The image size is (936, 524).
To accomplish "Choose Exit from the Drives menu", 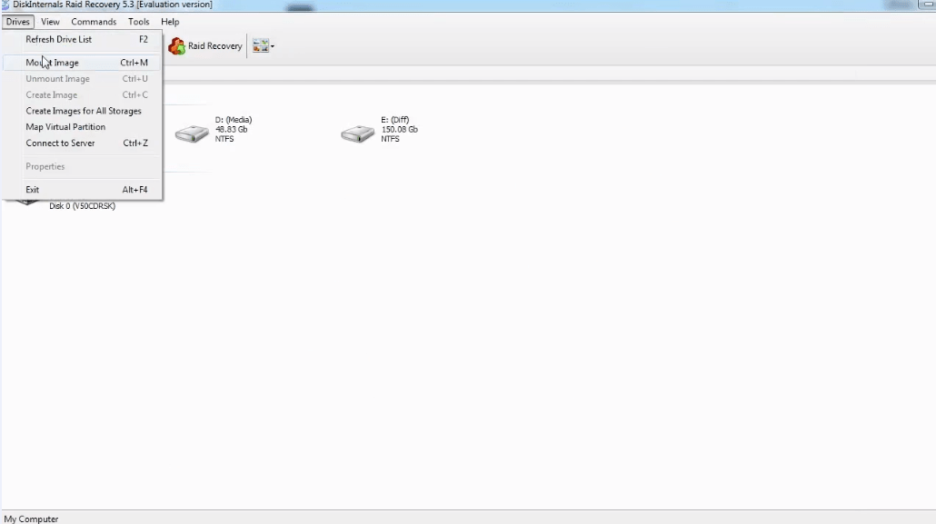I will 33,190.
